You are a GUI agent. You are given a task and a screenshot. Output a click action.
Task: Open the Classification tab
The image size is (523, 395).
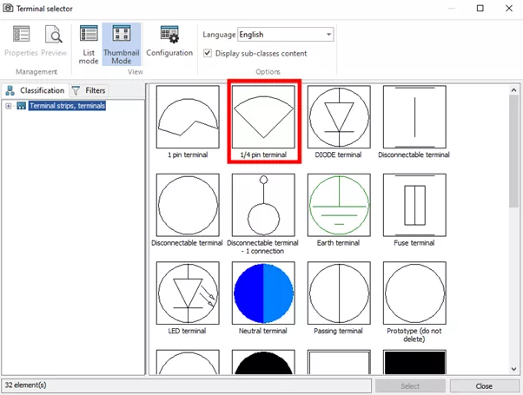[x=36, y=90]
